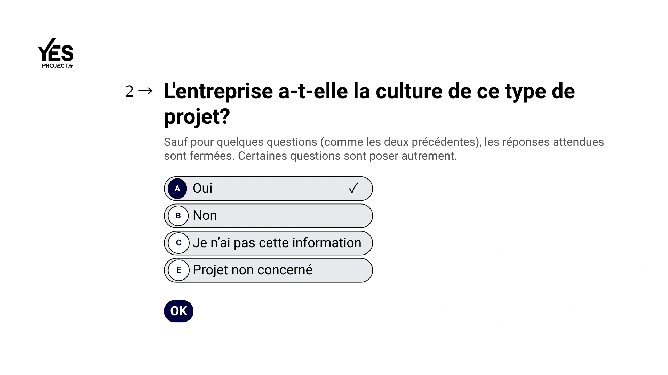Select "Projet non concerné" answer
The width and height of the screenshot is (668, 375).
pos(253,270)
